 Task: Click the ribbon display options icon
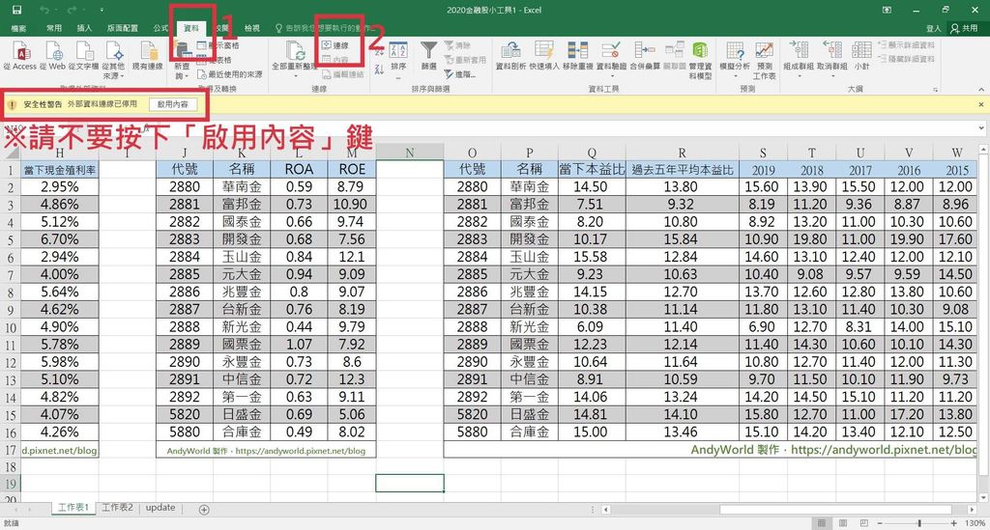[888, 10]
